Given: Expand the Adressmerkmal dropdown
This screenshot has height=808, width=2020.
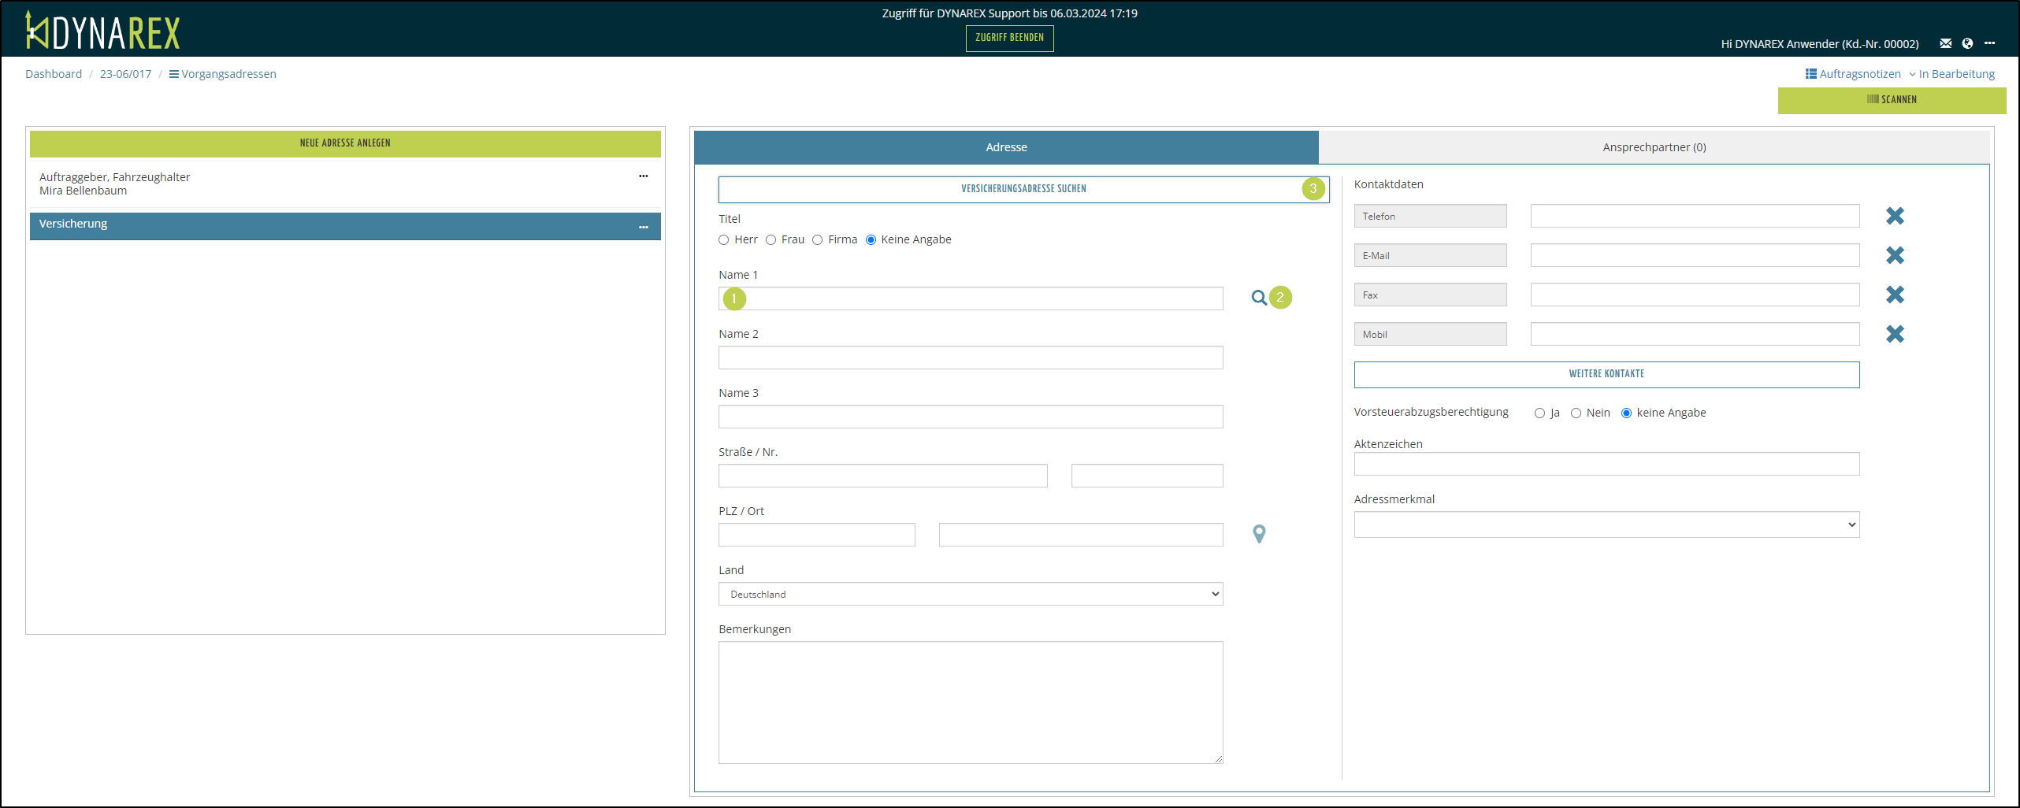Looking at the screenshot, I should 1606,524.
